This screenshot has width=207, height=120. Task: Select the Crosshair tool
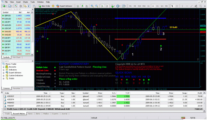coord(177,6)
